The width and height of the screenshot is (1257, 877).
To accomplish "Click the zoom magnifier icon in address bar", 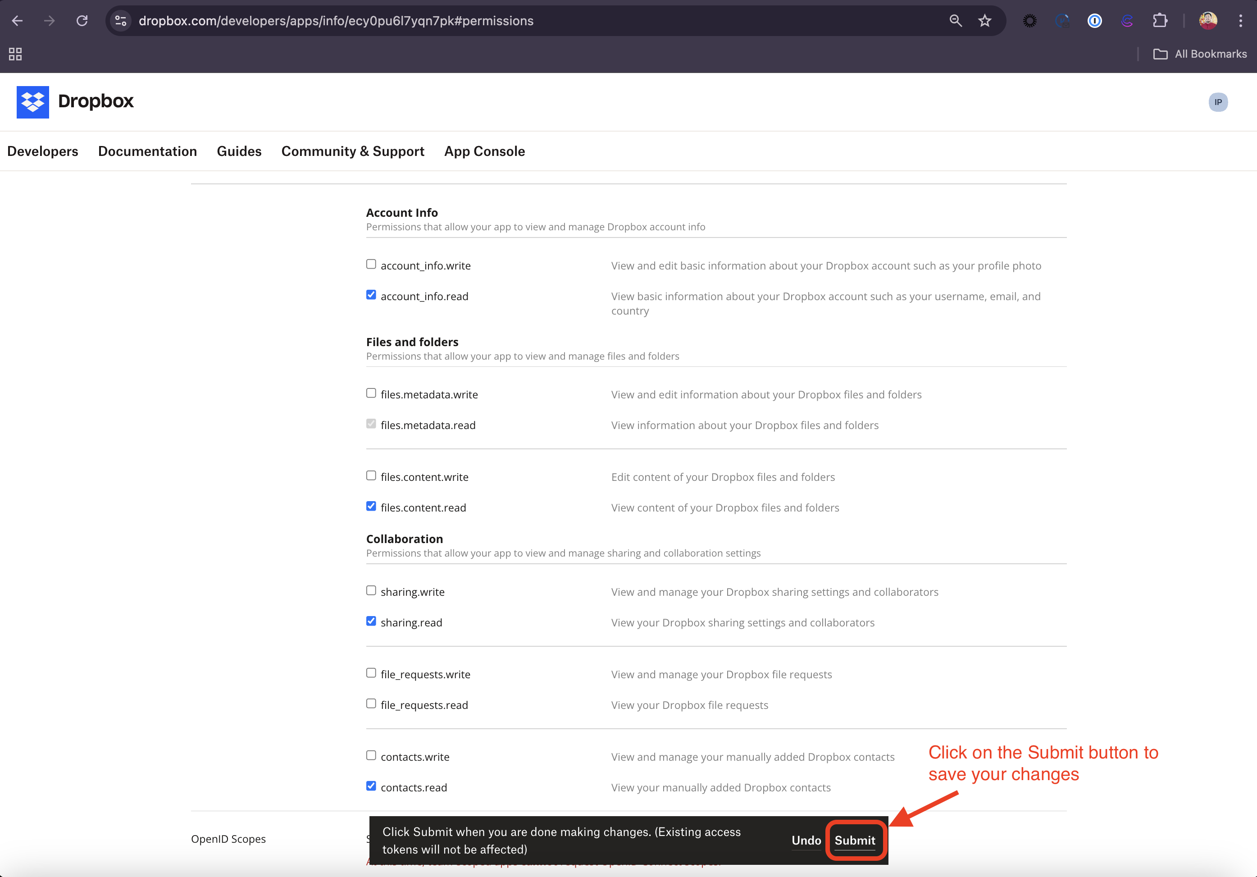I will (955, 21).
